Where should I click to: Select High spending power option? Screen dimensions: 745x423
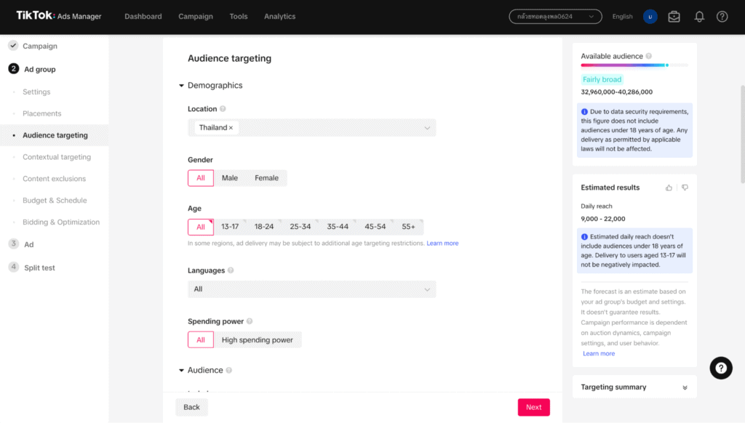pyautogui.click(x=257, y=340)
